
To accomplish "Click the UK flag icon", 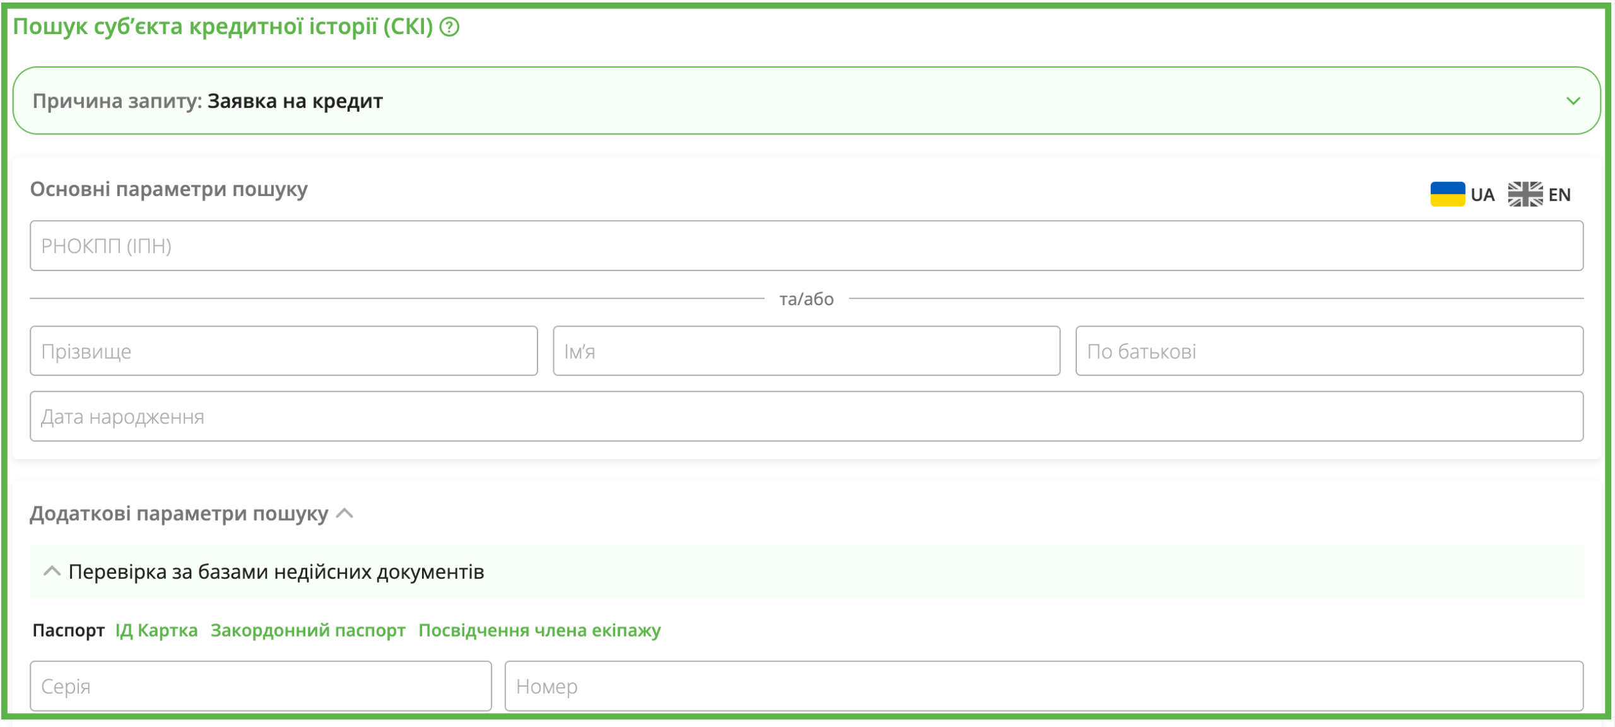I will (x=1525, y=194).
